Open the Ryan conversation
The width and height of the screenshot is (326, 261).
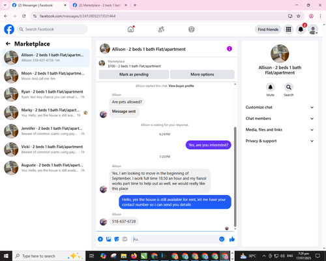coord(46,95)
